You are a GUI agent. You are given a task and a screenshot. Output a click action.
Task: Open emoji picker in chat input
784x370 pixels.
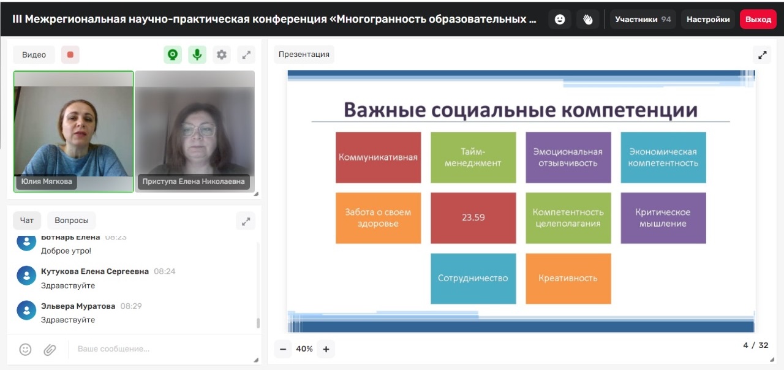[x=25, y=349]
